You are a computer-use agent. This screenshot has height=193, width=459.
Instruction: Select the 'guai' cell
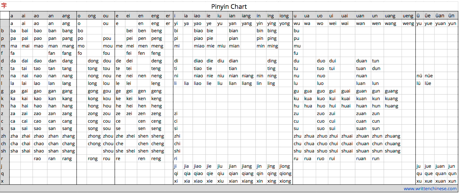click(x=346, y=91)
